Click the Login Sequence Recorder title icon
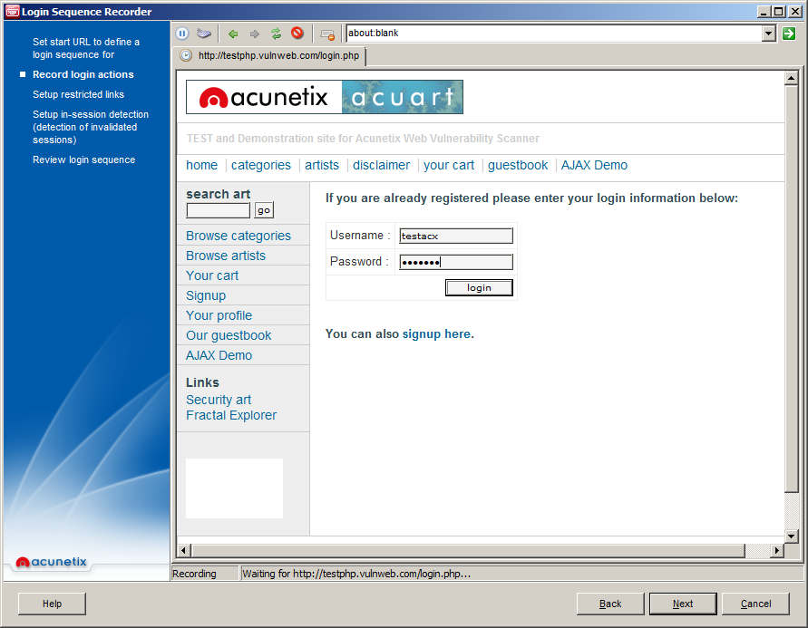Screen dimensions: 808x628 point(13,11)
